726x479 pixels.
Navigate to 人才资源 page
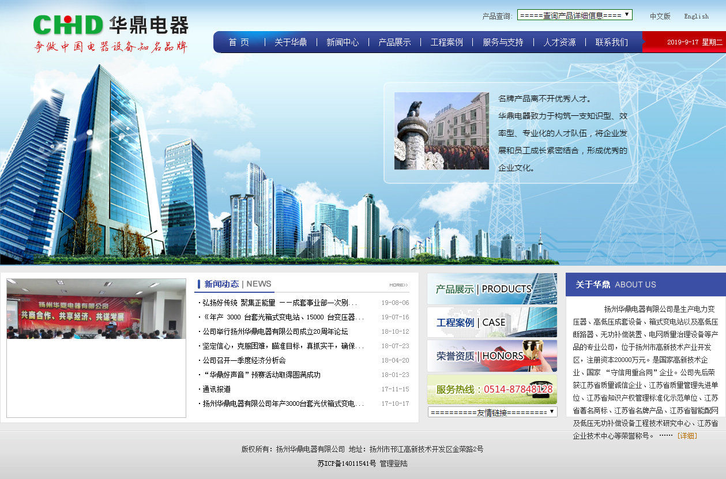pyautogui.click(x=559, y=42)
